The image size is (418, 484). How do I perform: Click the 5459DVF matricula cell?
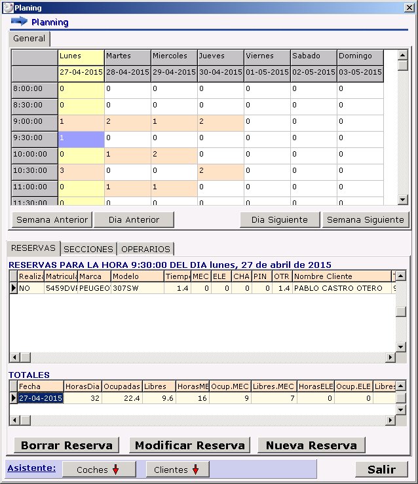[x=61, y=288]
